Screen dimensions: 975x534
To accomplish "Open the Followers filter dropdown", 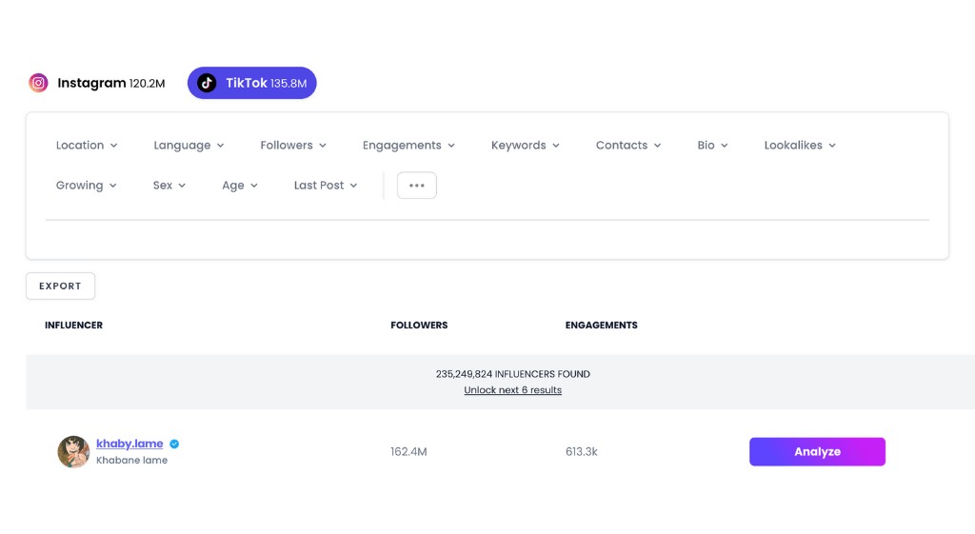I will tap(293, 145).
